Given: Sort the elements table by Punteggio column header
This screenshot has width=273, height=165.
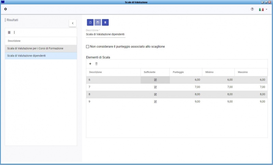Looking at the screenshot, I should pos(178,72).
